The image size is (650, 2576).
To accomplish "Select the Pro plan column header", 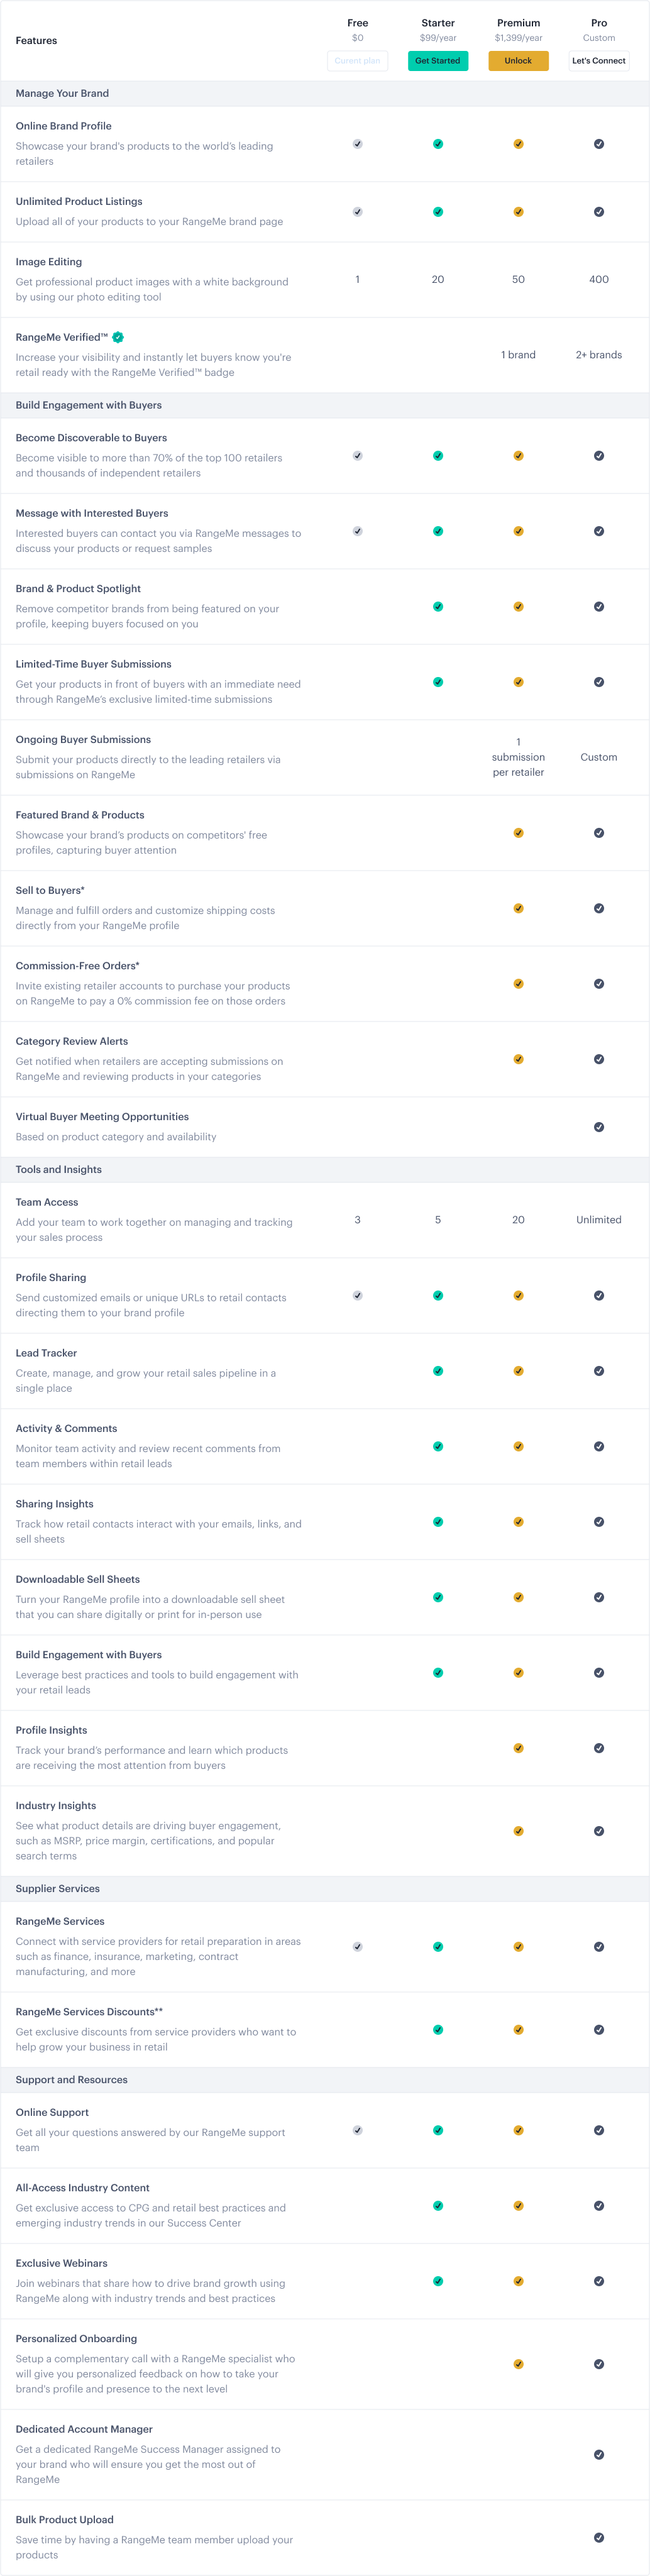I will 598,22.
